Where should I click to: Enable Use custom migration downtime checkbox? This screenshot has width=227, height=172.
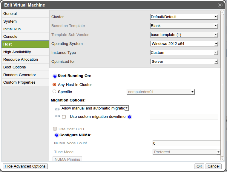64,117
